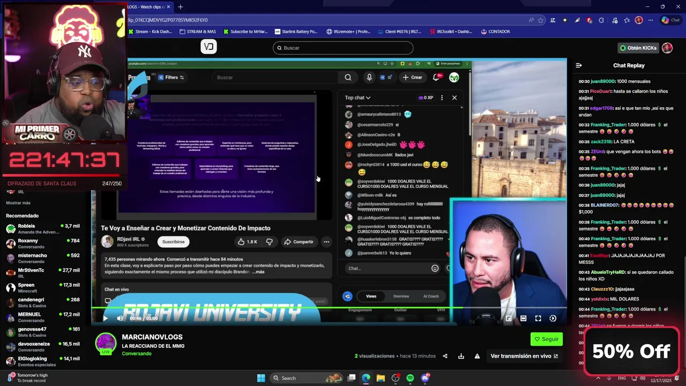Open Ver transmisión en vivo link
Viewport: 686px width, 386px height.
(x=524, y=356)
